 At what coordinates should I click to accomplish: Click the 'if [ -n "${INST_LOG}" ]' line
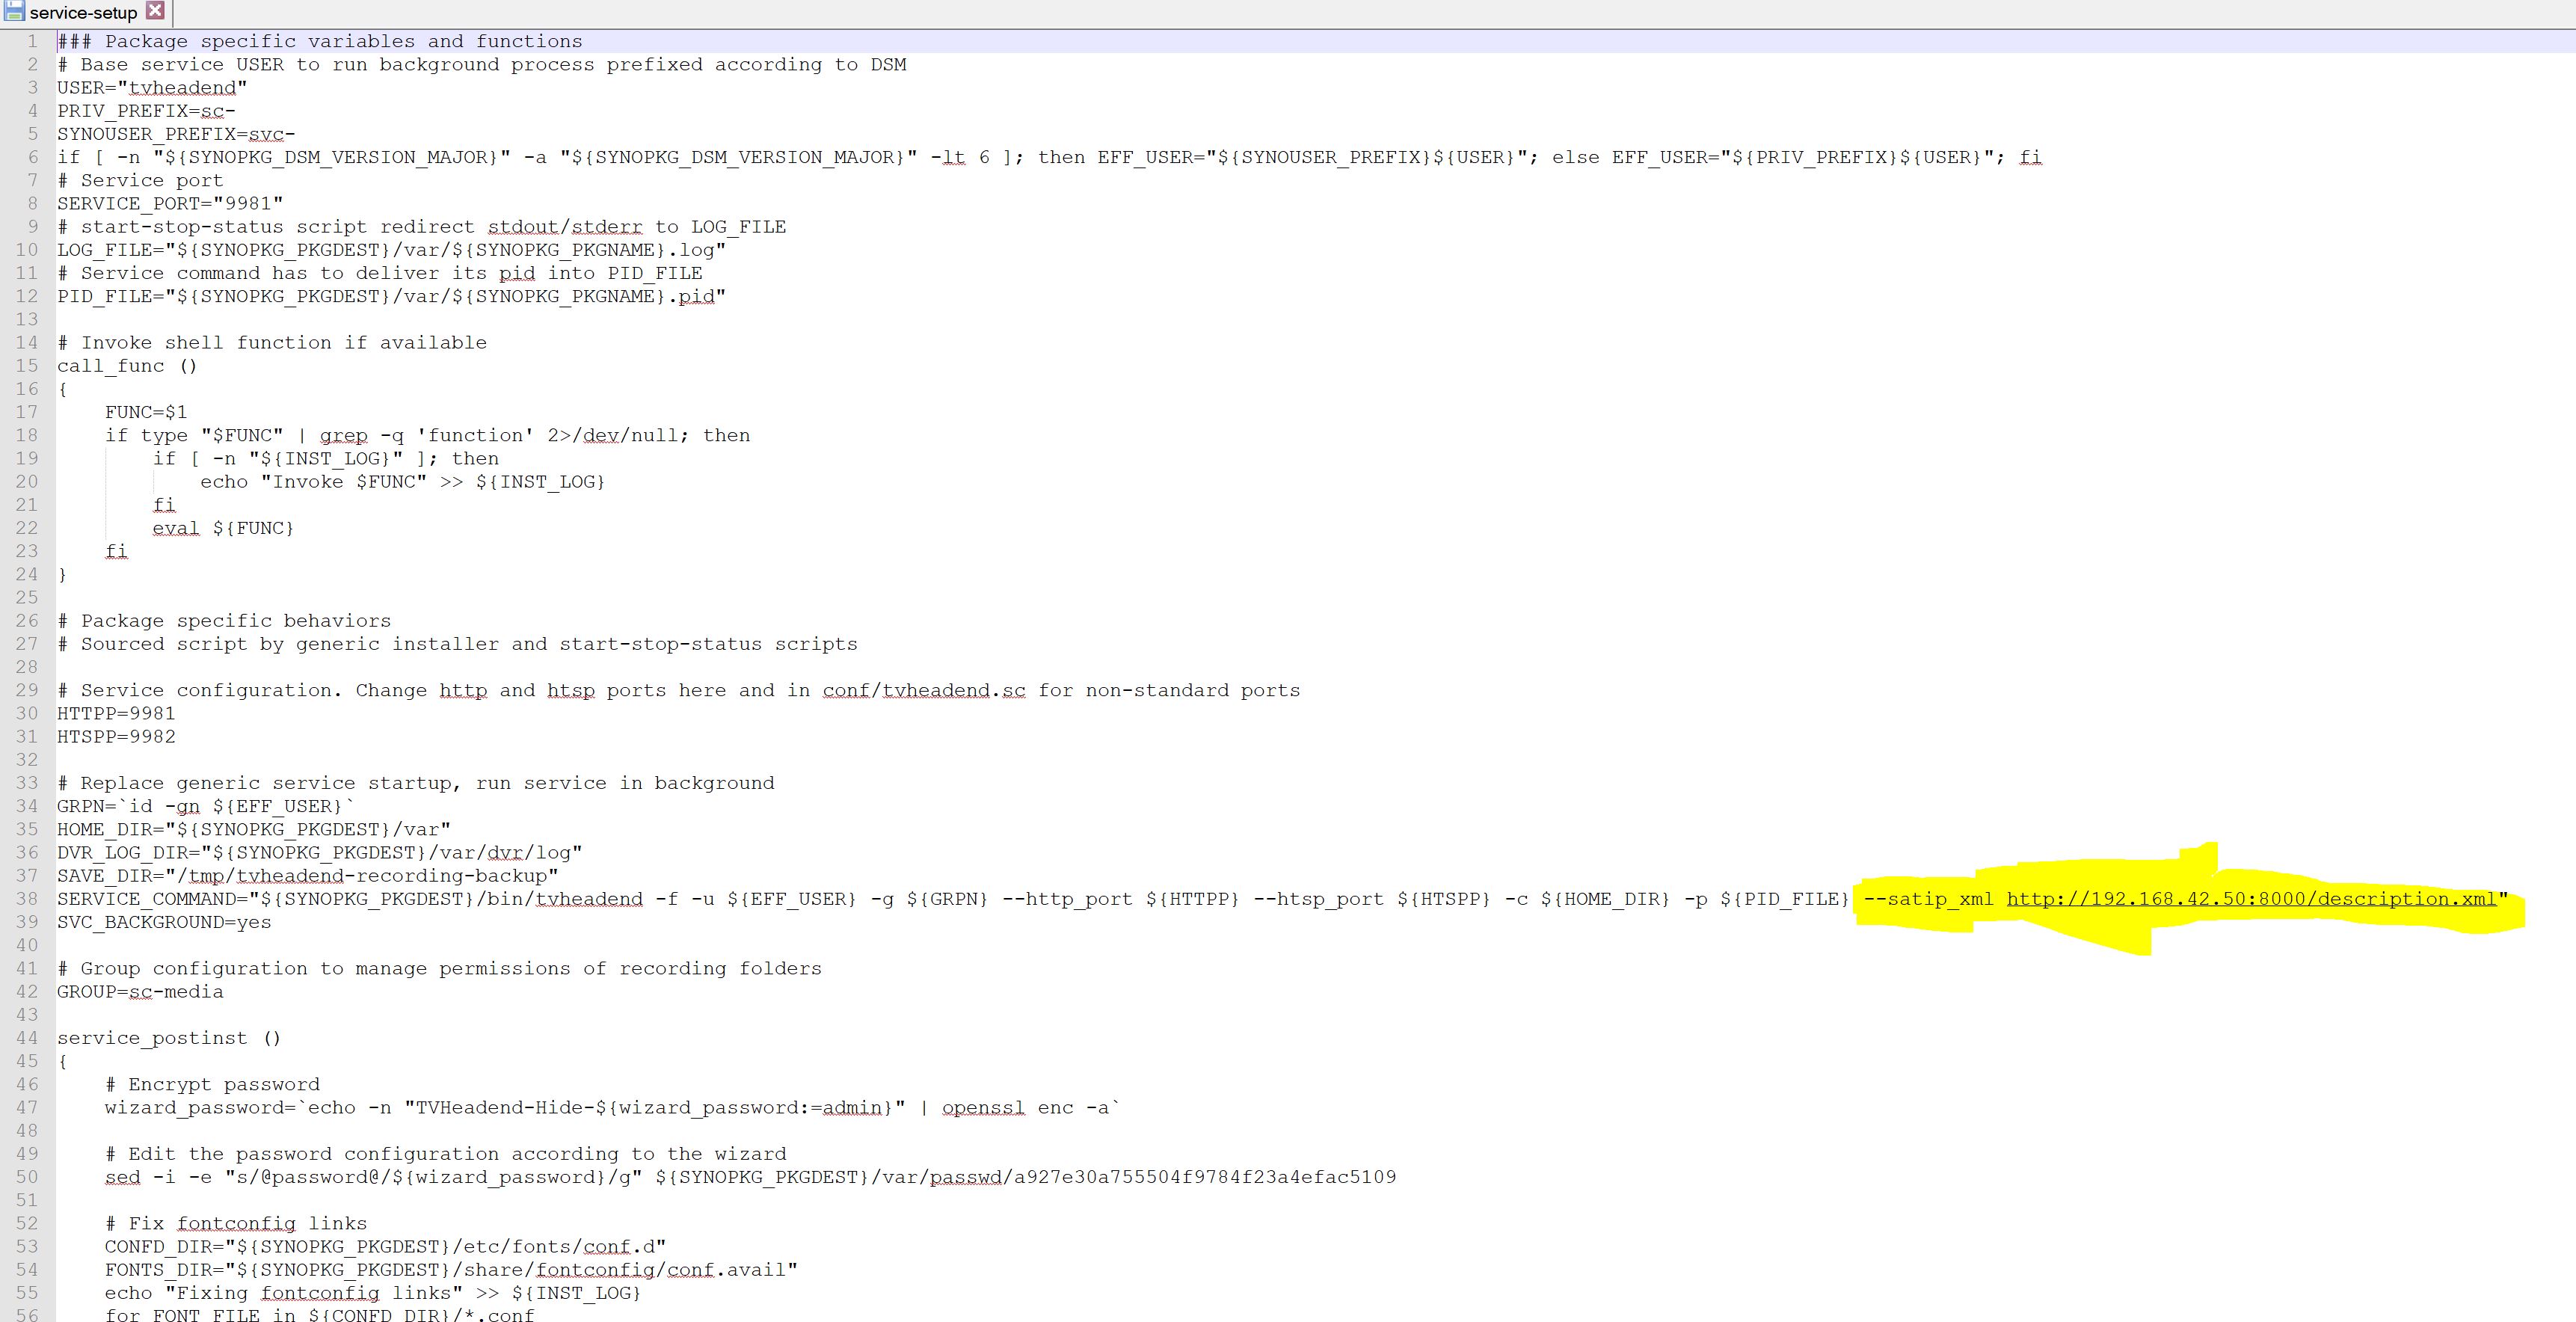(x=325, y=459)
